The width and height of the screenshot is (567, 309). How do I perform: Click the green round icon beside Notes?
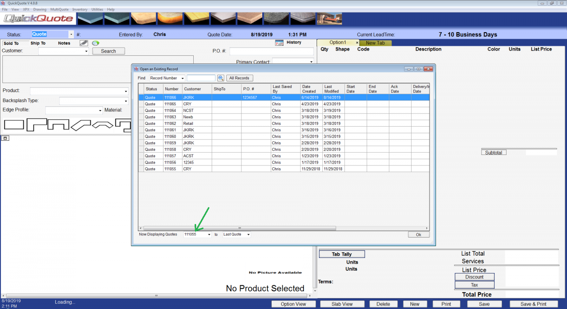[x=95, y=43]
